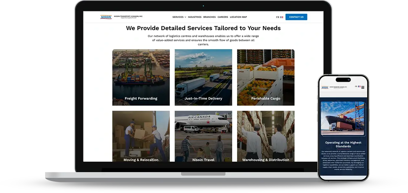The height and width of the screenshot is (193, 408).
Task: Switch language using the FR selector
Action: pyautogui.click(x=277, y=17)
